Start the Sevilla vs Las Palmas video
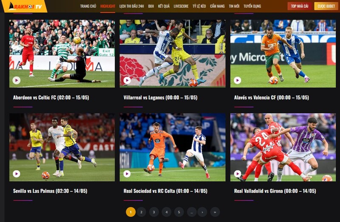340x222 pixels. click(x=17, y=174)
